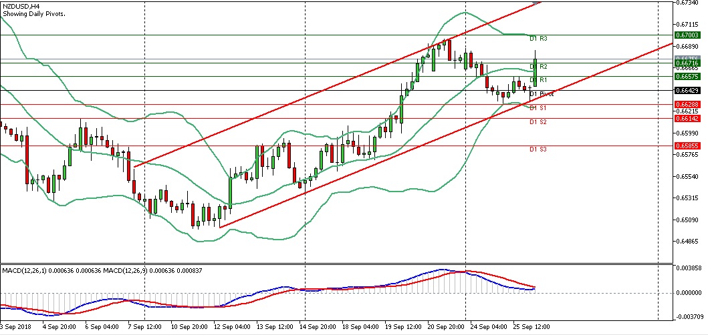Screen dimensions: 708x335
Task: Click the -0.003779 MACD scale value
Action: [x=690, y=318]
